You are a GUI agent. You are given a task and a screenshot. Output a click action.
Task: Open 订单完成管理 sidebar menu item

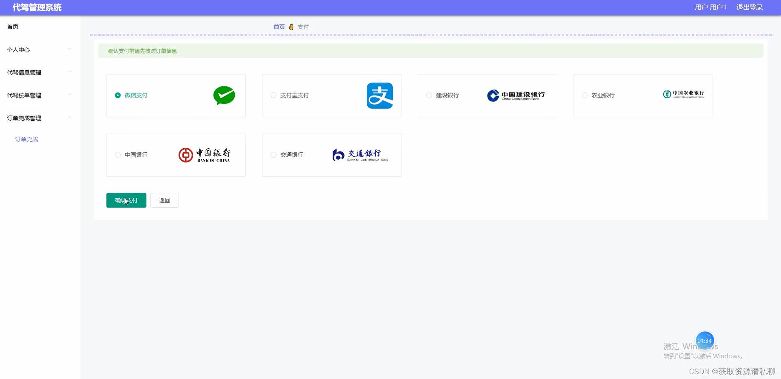click(40, 118)
